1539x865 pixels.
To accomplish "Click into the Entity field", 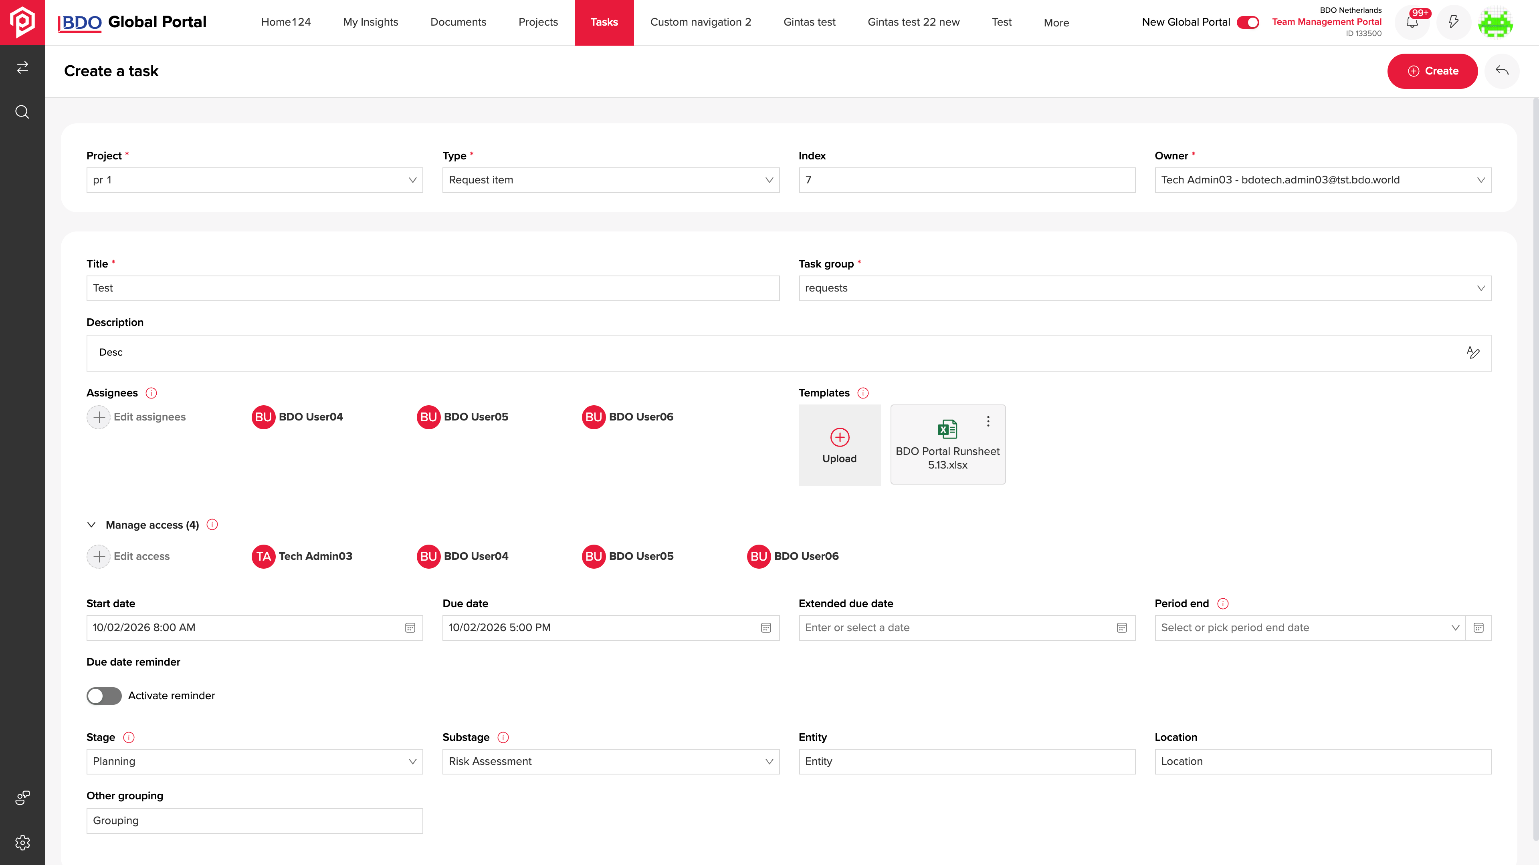I will point(967,762).
